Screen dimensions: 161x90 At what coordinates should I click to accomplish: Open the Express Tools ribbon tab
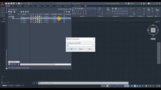pos(68,6)
